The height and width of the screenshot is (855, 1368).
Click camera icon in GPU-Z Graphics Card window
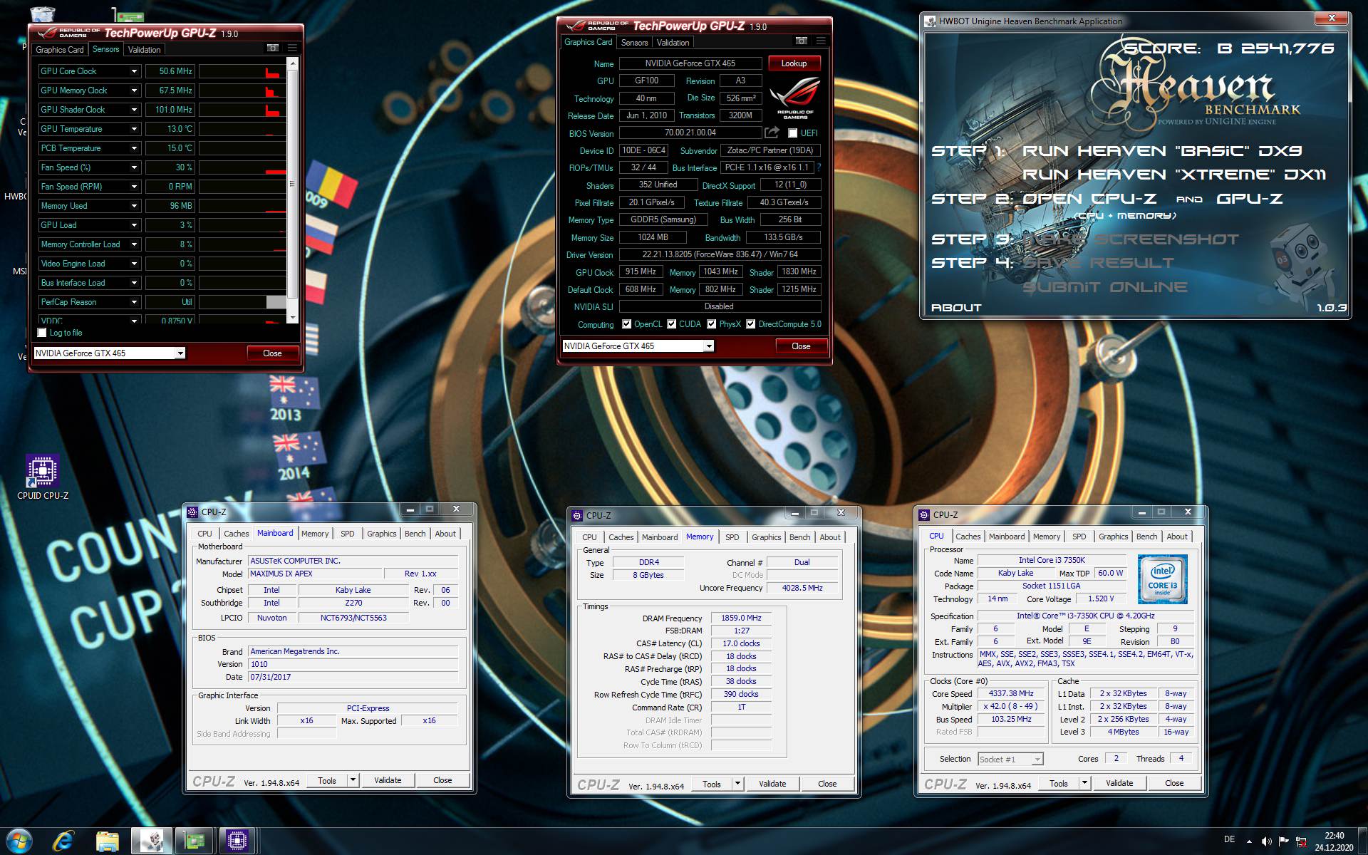click(x=802, y=41)
